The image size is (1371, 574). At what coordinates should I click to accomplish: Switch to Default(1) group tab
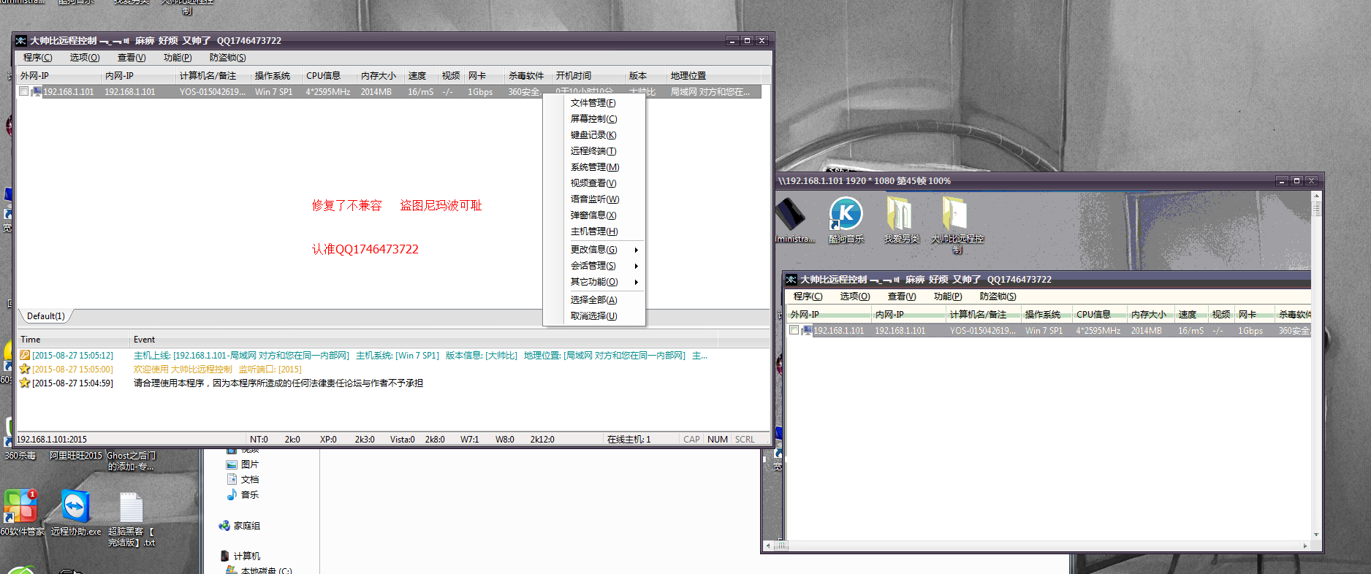(x=45, y=316)
